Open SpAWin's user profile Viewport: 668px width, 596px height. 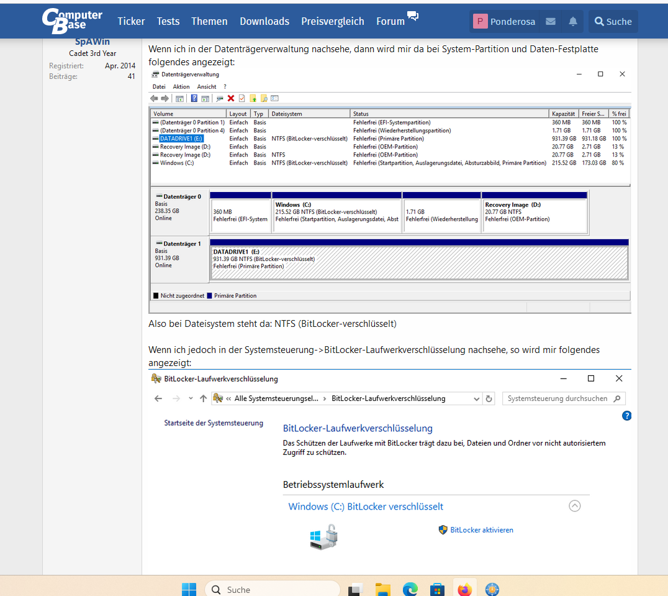tap(93, 42)
